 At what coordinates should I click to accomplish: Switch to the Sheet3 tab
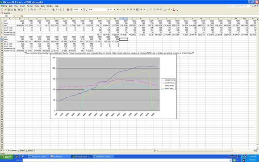(x=30, y=150)
